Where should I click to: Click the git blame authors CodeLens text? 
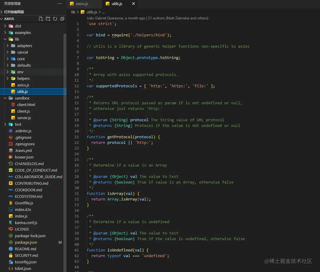[147, 18]
